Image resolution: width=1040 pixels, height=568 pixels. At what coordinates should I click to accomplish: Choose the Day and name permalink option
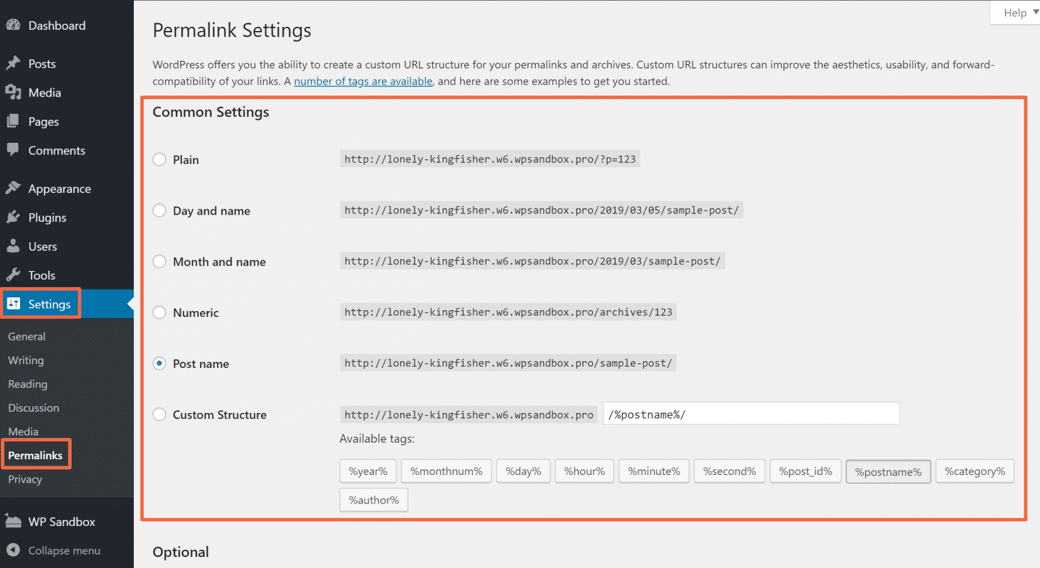159,210
